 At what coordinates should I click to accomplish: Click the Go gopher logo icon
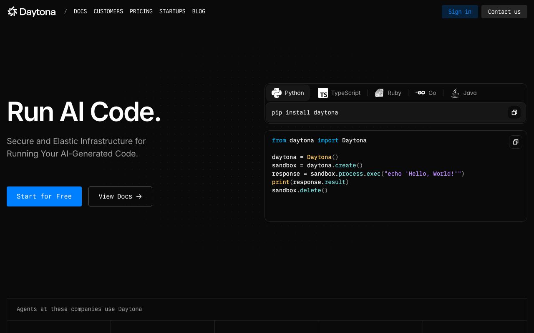pos(420,93)
